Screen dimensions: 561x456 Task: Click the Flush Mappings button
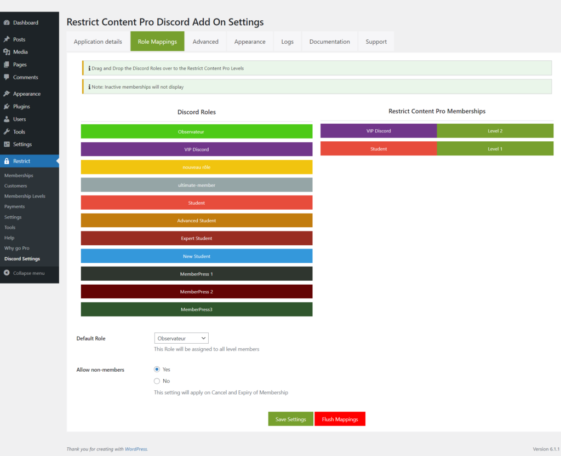click(340, 419)
